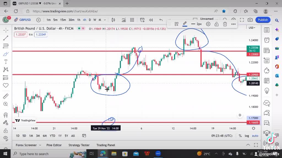Select the brush drawing tool

pyautogui.click(x=6, y=54)
